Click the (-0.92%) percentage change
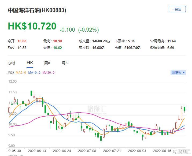 (x=88, y=30)
